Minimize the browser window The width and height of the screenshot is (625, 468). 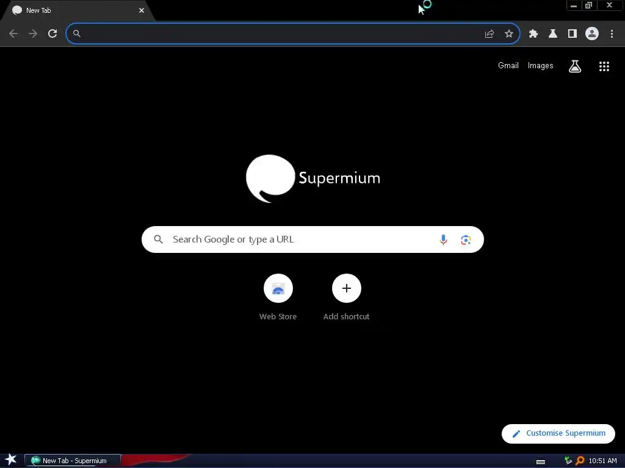tap(574, 5)
